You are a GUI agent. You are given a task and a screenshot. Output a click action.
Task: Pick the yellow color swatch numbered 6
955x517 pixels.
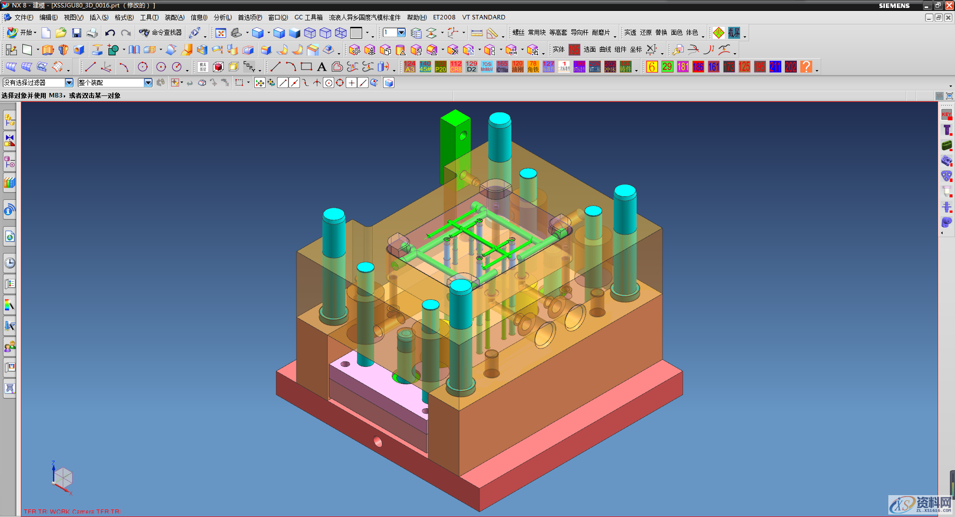[652, 67]
